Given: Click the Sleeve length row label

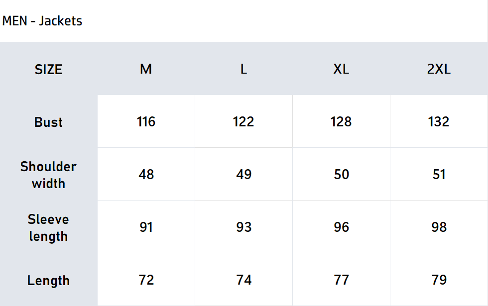Looking at the screenshot, I should [x=48, y=227].
